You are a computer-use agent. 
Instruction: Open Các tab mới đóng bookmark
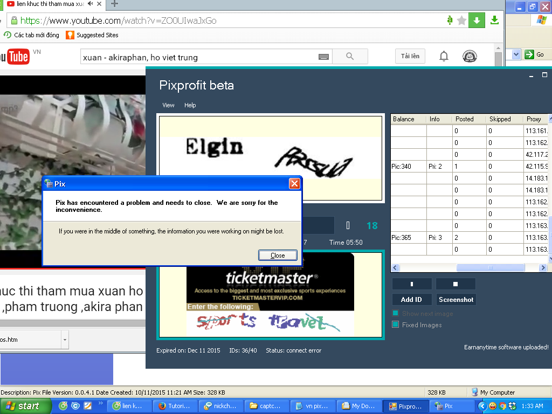pos(31,35)
